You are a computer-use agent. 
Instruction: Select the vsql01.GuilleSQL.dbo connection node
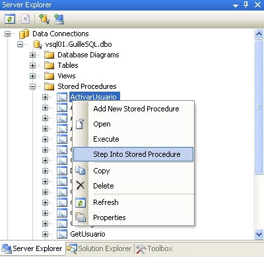pyautogui.click(x=79, y=44)
